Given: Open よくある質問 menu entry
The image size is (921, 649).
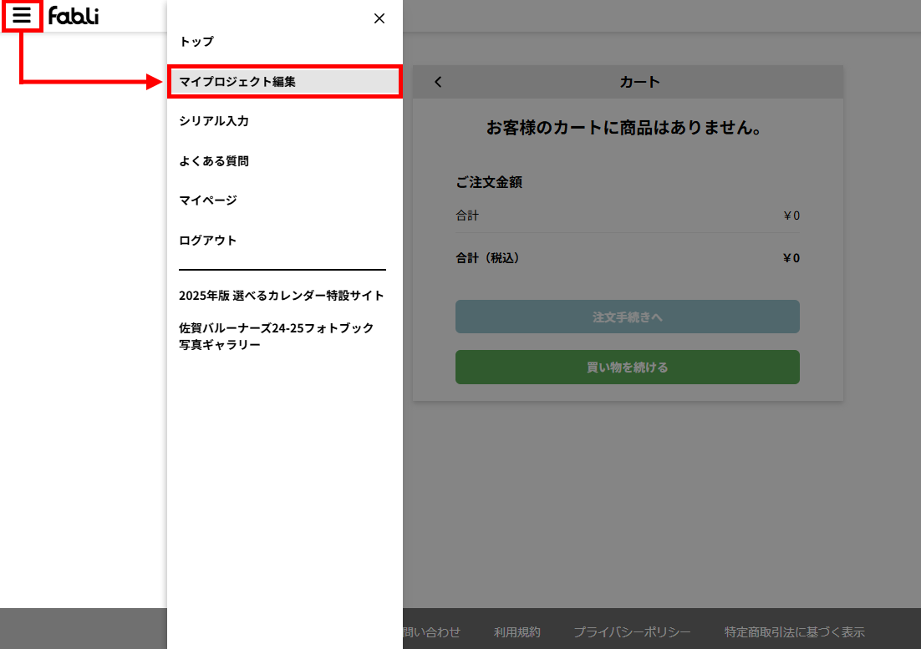Looking at the screenshot, I should (214, 161).
